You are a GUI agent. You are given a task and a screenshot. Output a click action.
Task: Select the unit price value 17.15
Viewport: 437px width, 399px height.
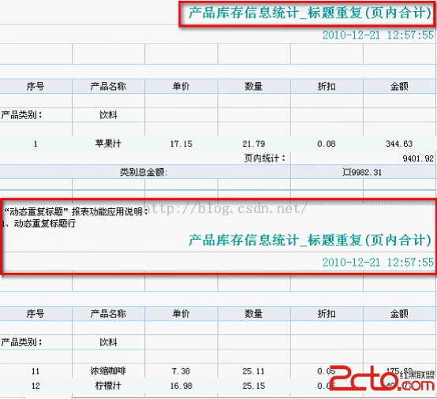[181, 144]
